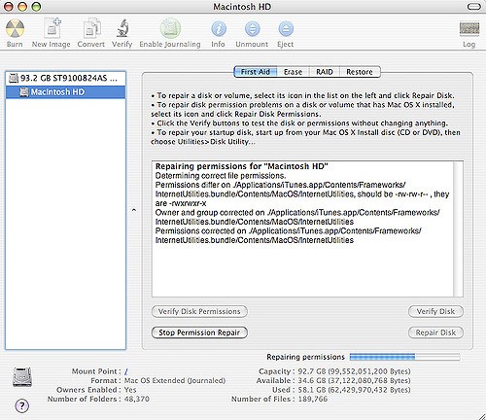Screen dimensions: 486x420
Task: Click the Owners Enabled "Yes" value
Action: coord(130,390)
